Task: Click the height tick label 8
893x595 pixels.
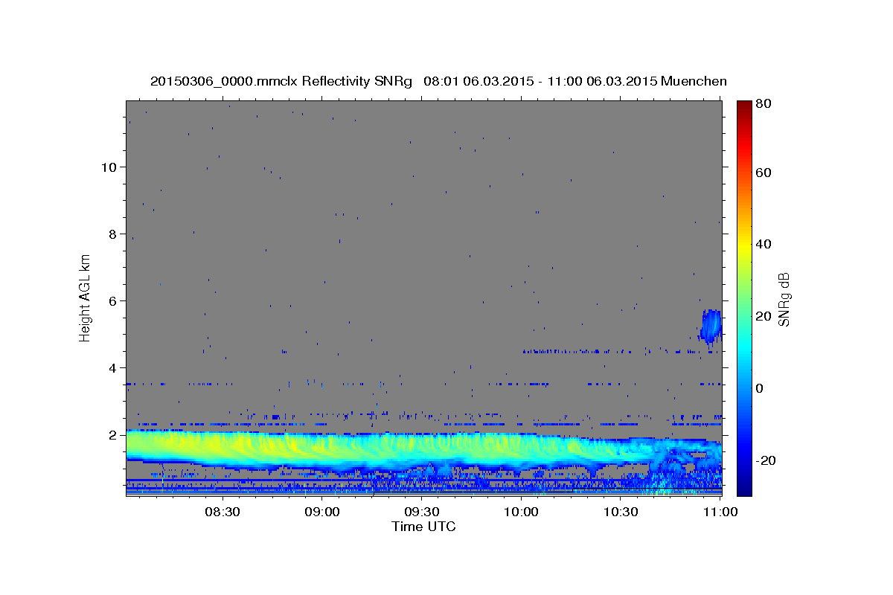Action: click(112, 234)
